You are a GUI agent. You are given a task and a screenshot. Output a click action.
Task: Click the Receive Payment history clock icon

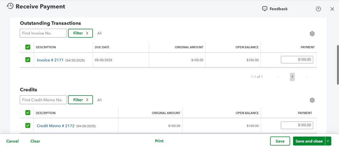(x=10, y=6)
